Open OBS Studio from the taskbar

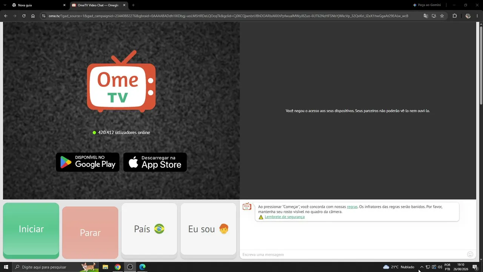(x=130, y=267)
